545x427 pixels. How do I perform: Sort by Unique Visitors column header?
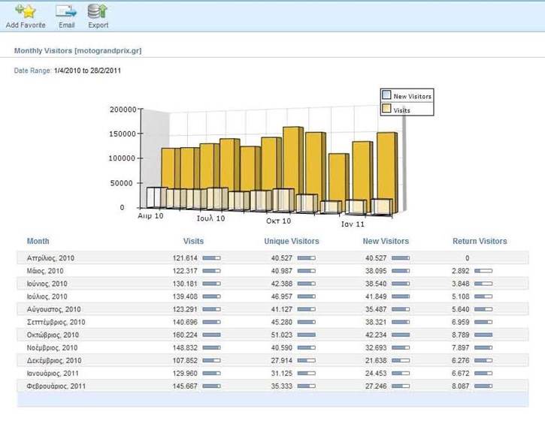tap(292, 241)
